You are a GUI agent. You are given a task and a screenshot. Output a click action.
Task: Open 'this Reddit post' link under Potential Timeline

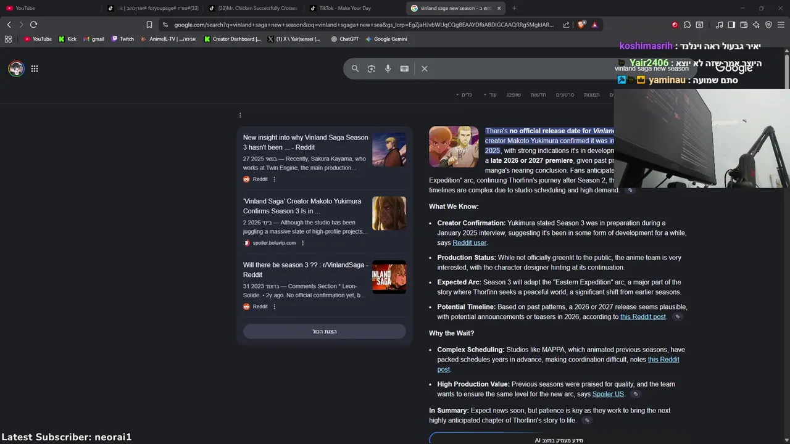point(643,316)
